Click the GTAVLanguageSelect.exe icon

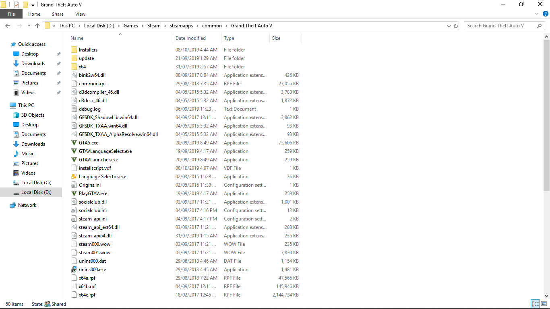(74, 151)
